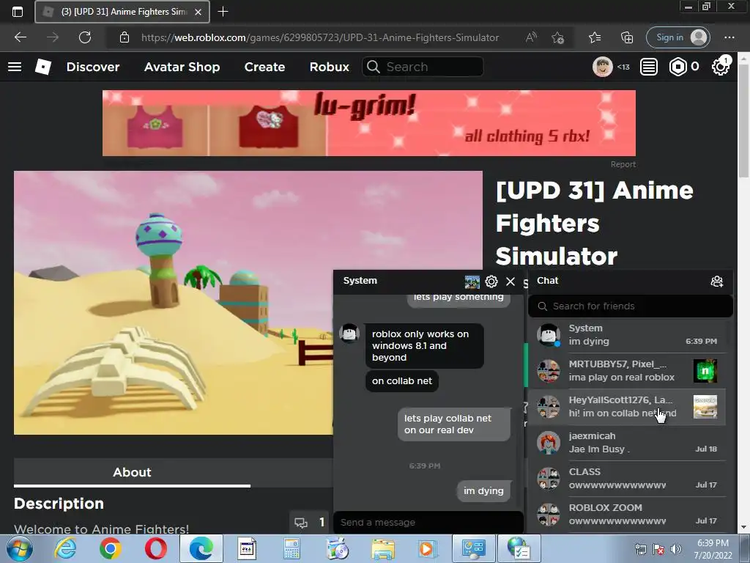750x563 pixels.
Task: Add this page to favorites
Action: (557, 37)
